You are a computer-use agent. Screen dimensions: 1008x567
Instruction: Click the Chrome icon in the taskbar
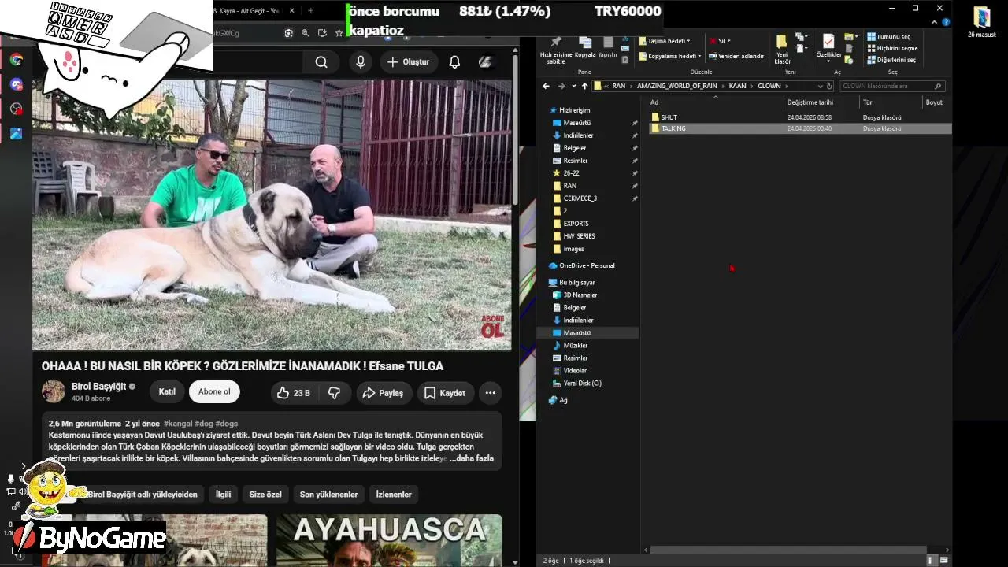[17, 60]
